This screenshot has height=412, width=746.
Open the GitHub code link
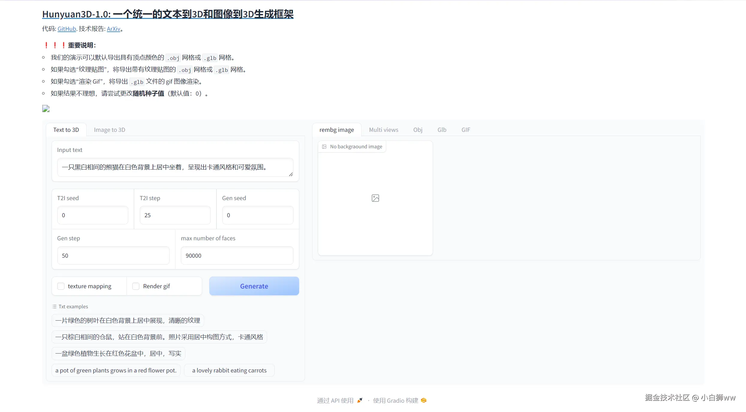pyautogui.click(x=67, y=29)
